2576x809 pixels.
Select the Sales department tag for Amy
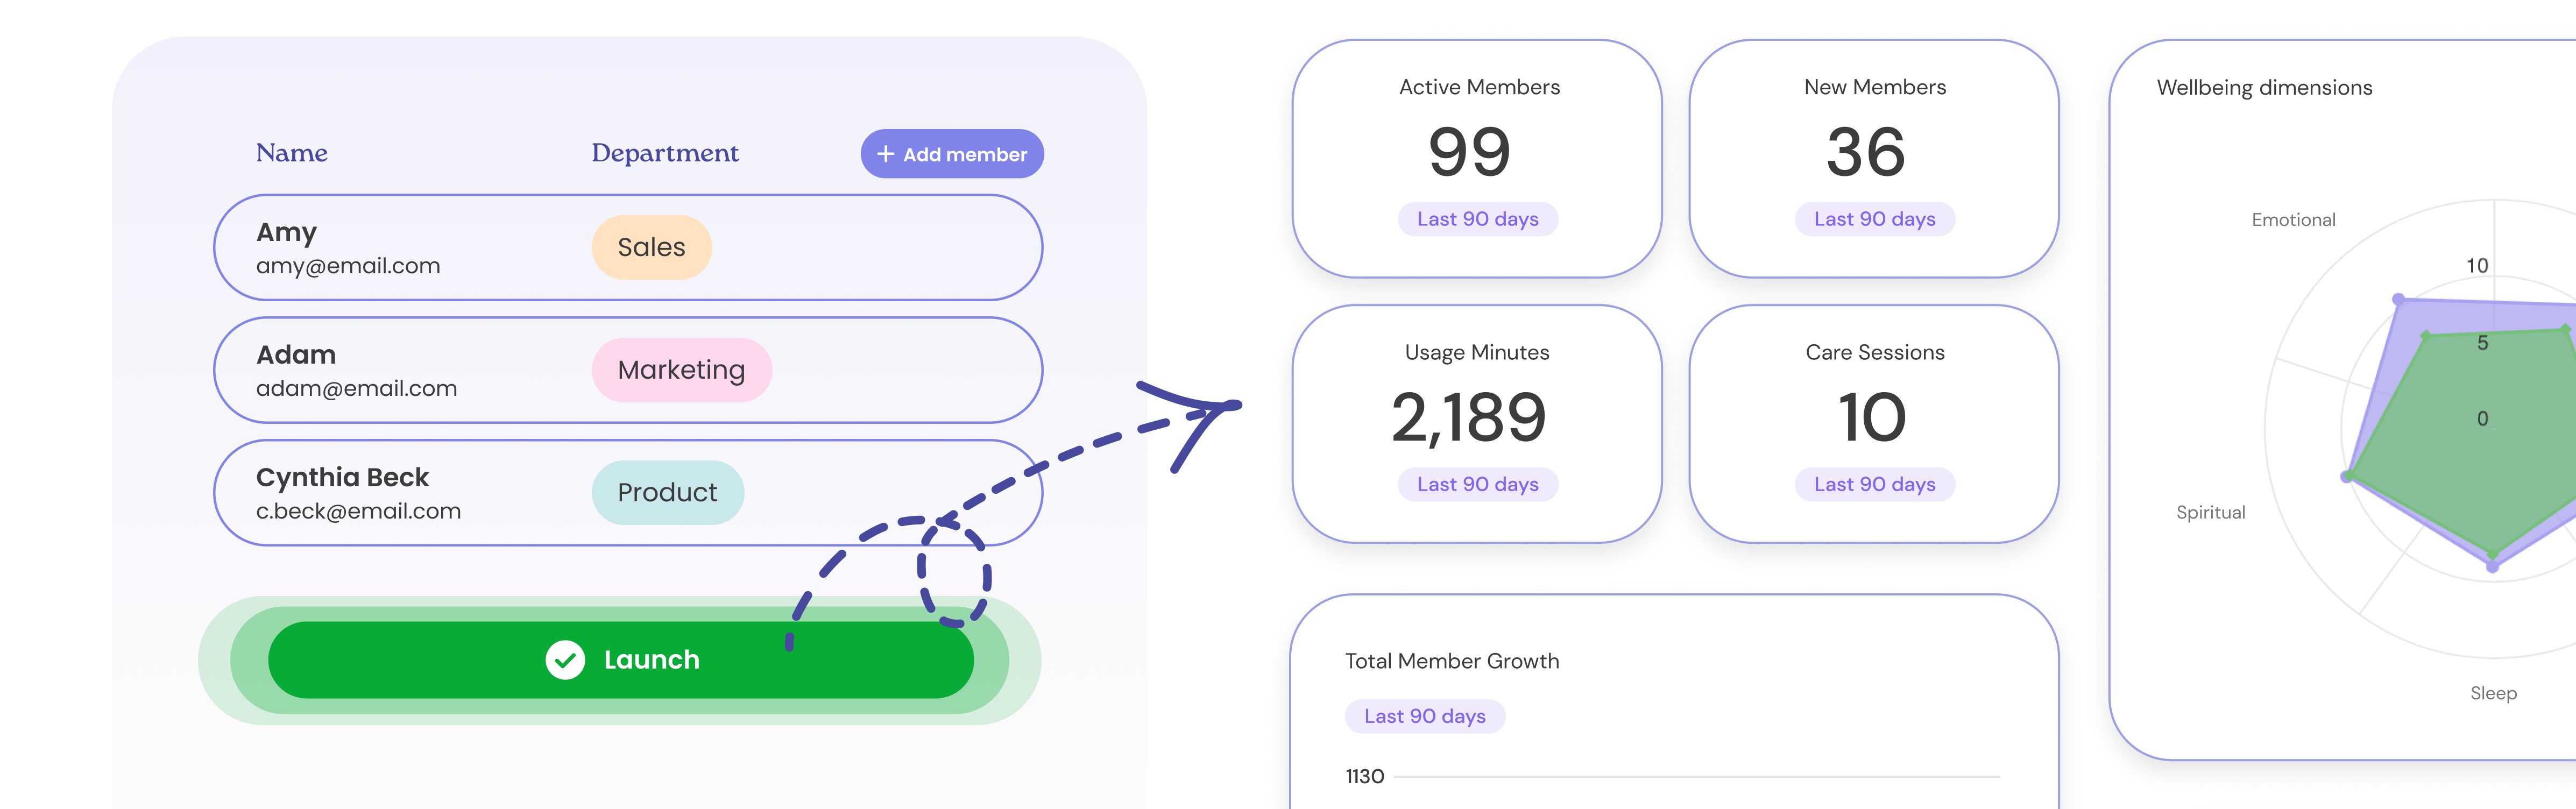(651, 247)
